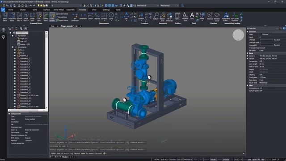Viewport: 286px width, 161px height.
Task: Select the Bm Dimension tool
Action: tap(75, 17)
